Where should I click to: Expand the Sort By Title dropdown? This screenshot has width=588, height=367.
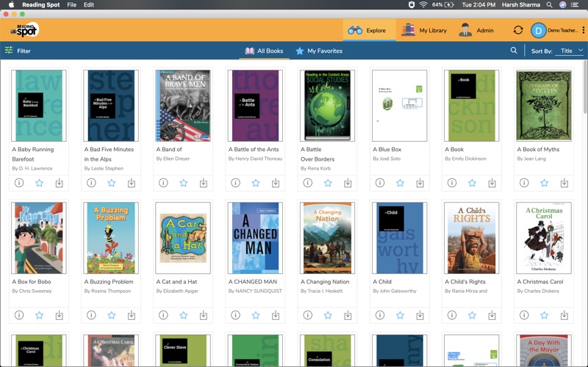point(570,51)
